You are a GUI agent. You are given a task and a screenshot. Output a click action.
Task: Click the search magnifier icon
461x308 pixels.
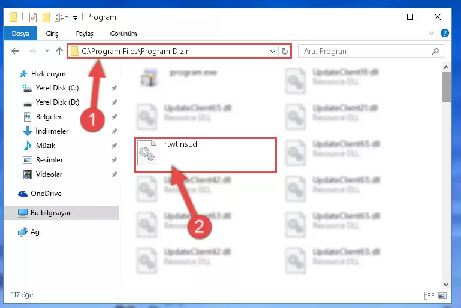tap(435, 51)
